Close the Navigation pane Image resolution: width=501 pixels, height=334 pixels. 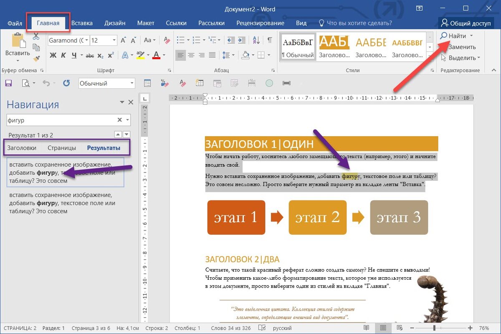(131, 102)
